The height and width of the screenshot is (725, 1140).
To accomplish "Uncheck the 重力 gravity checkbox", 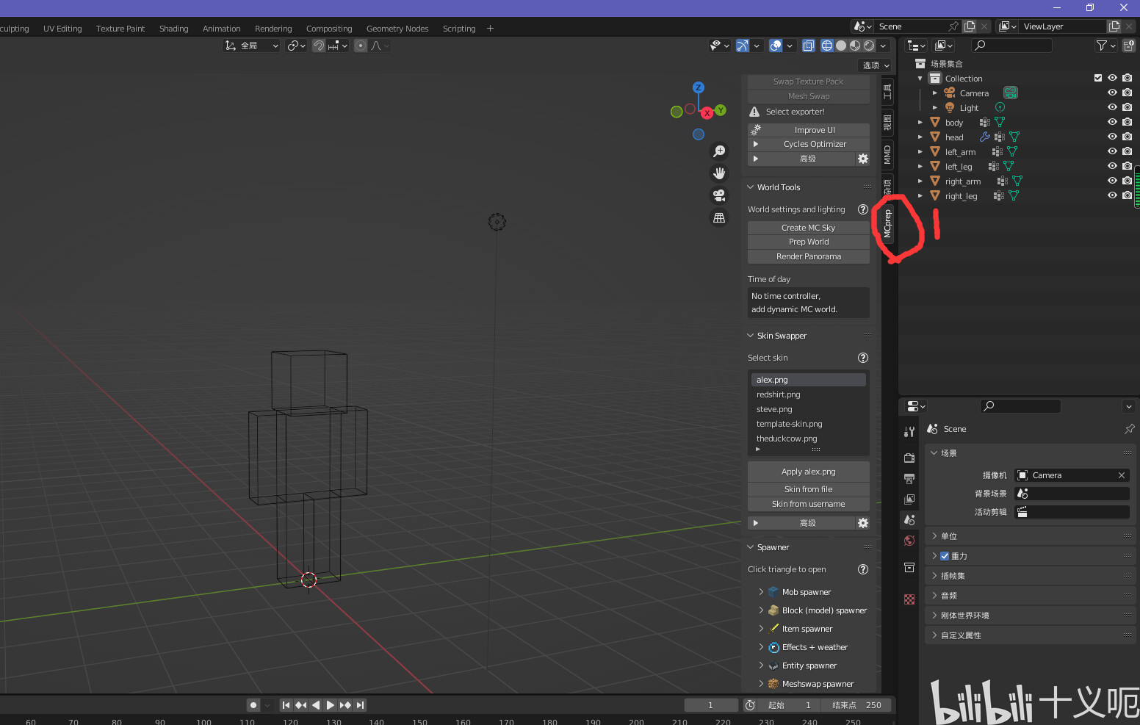I will click(x=945, y=556).
